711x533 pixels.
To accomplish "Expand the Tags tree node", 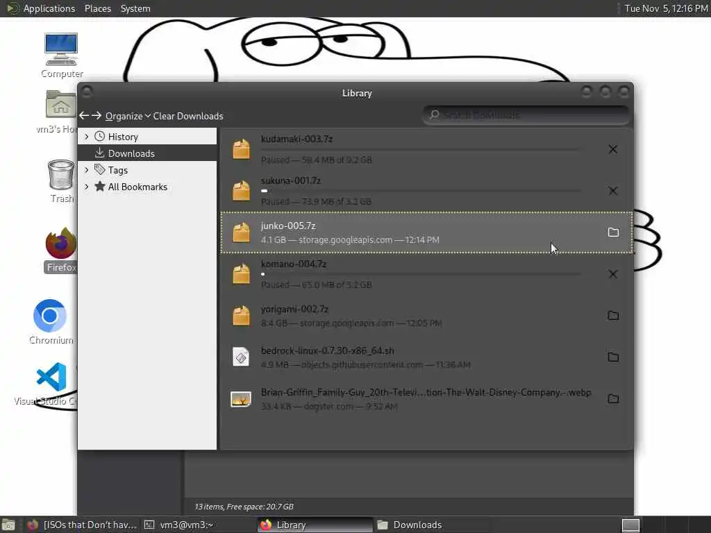I will (87, 170).
